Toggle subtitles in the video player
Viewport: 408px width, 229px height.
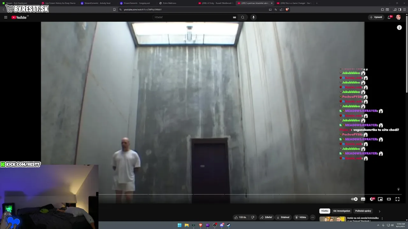pyautogui.click(x=363, y=199)
